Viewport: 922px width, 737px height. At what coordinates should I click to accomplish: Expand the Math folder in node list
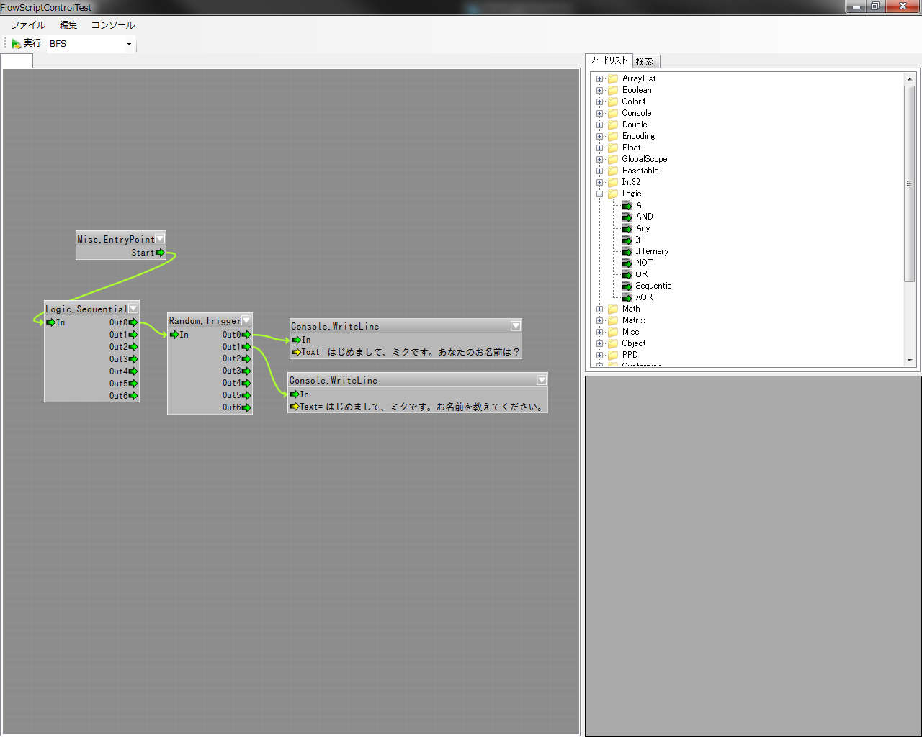[x=599, y=309]
